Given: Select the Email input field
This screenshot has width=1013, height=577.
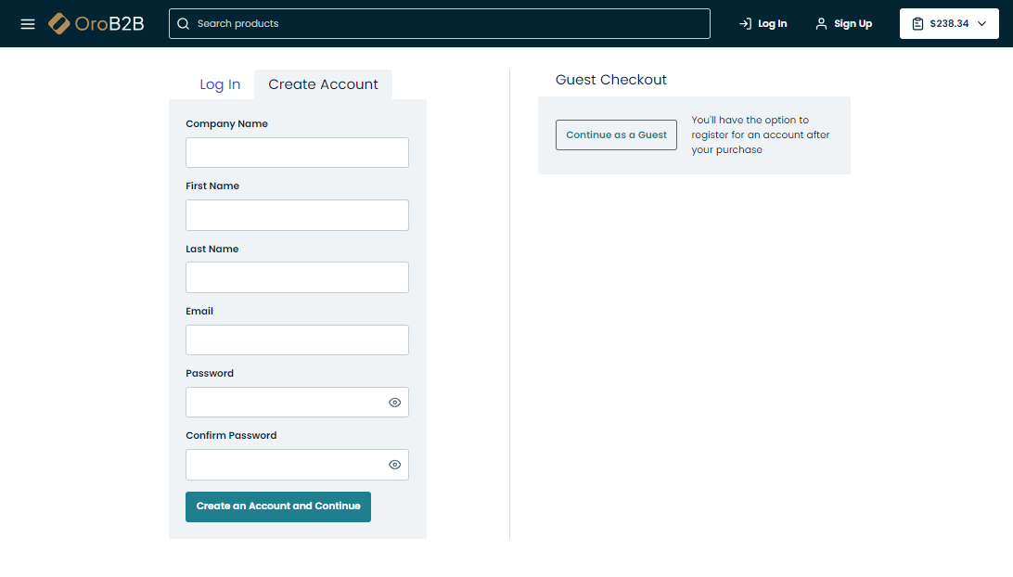Looking at the screenshot, I should [297, 340].
